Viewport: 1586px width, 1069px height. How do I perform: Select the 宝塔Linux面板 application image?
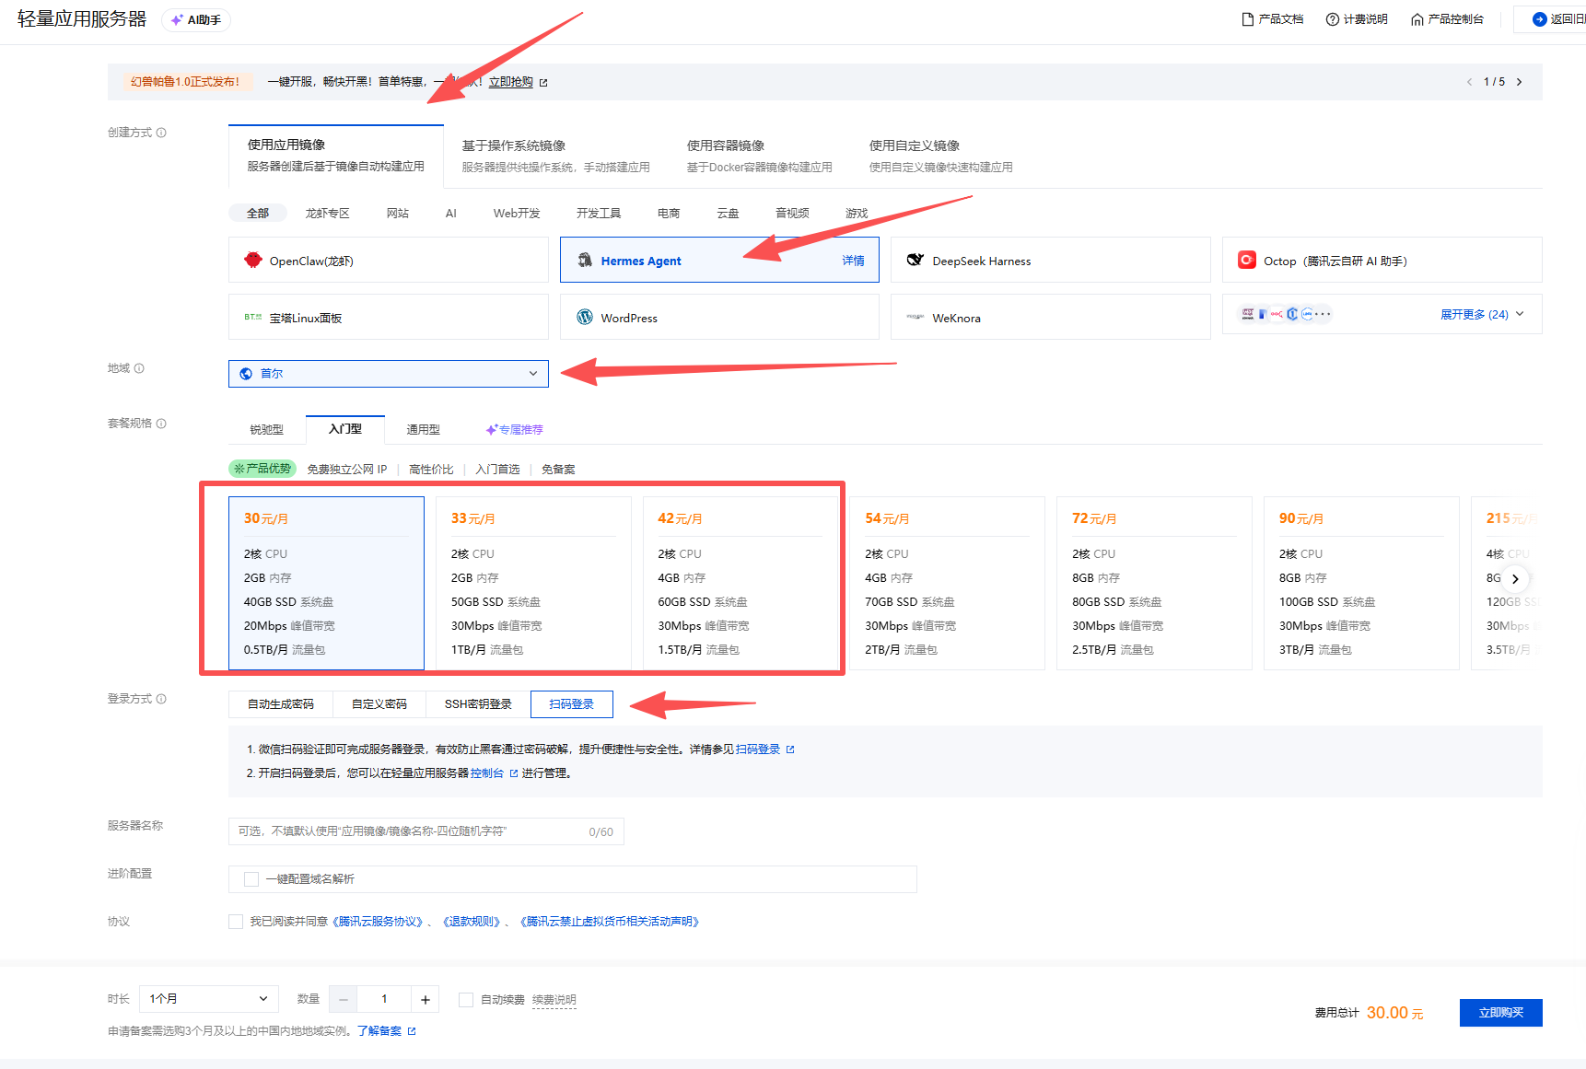click(x=388, y=318)
